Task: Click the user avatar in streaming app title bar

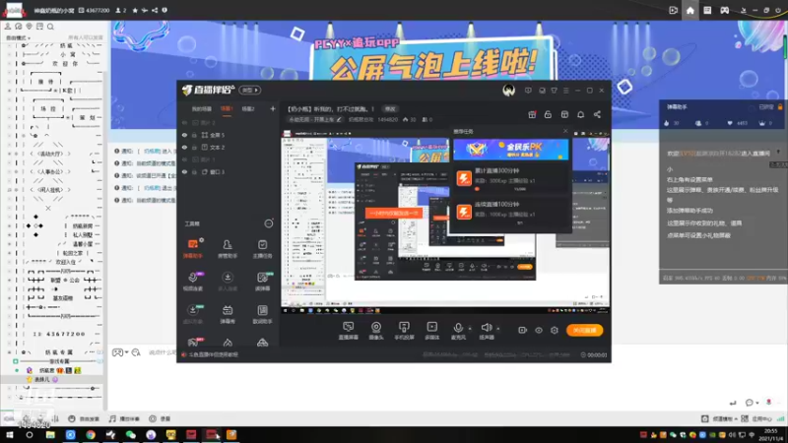Action: (508, 91)
